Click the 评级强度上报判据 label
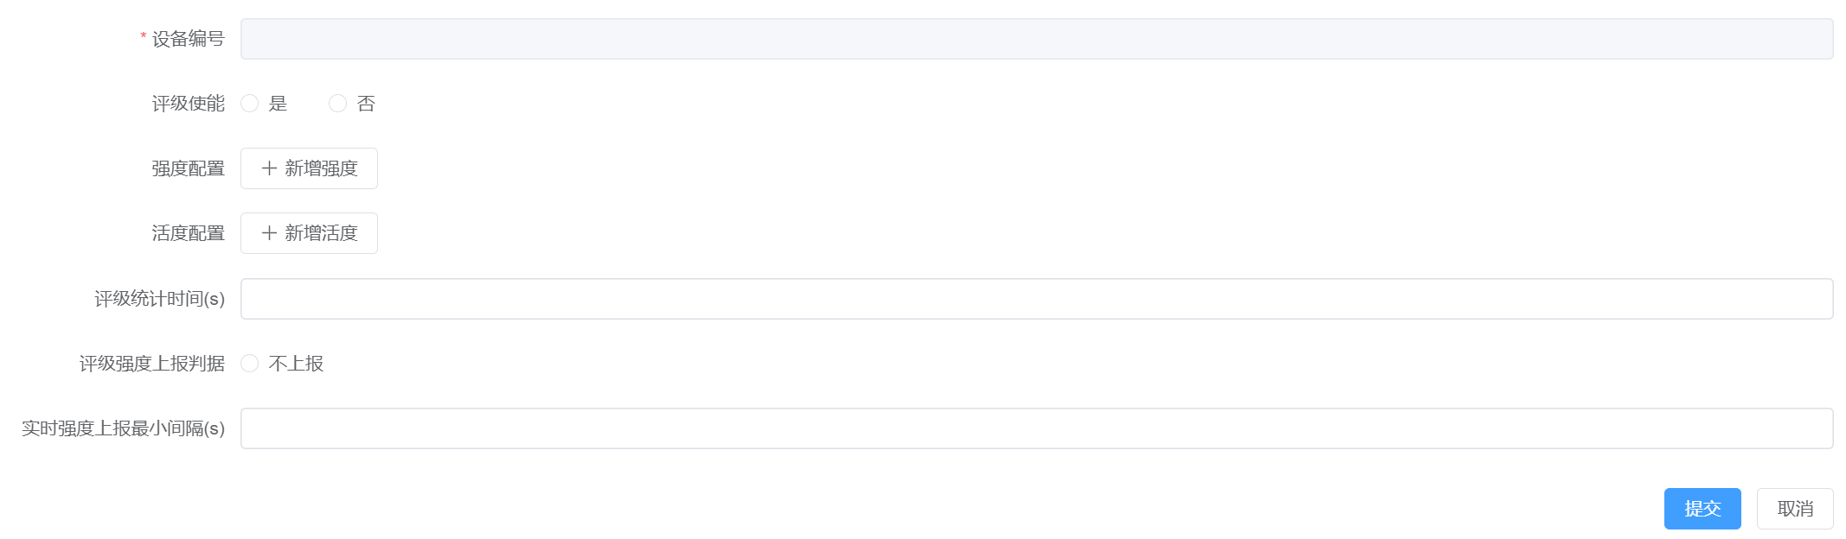 pyautogui.click(x=151, y=364)
